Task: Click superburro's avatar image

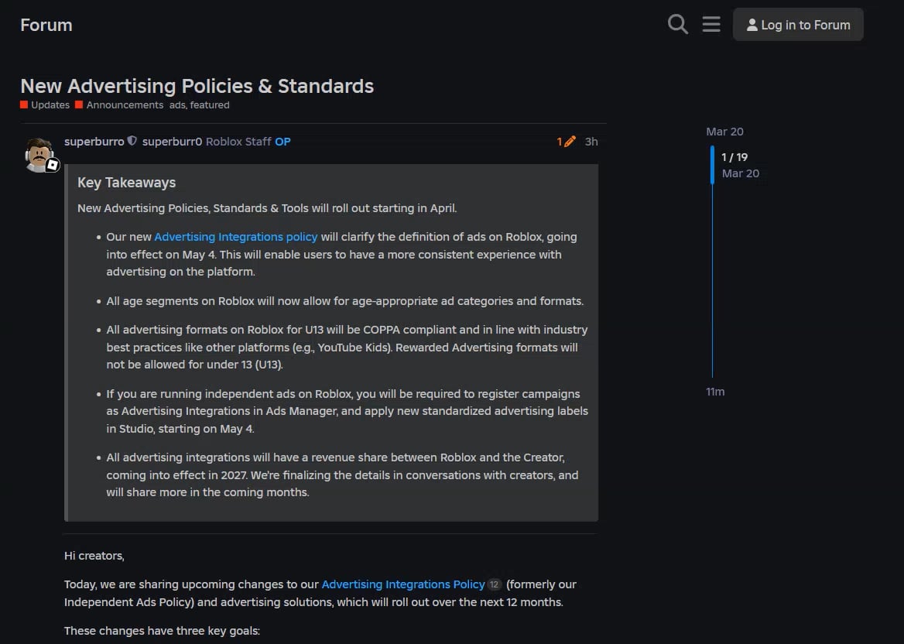Action: click(39, 154)
